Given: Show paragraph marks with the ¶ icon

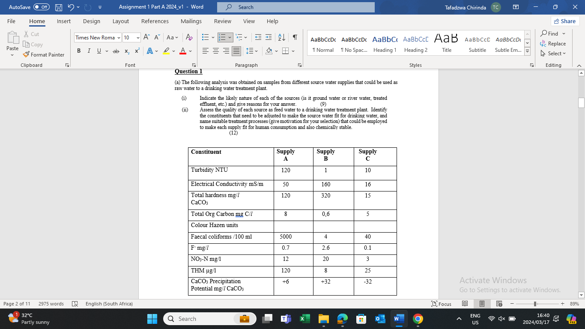Looking at the screenshot, I should tap(294, 37).
